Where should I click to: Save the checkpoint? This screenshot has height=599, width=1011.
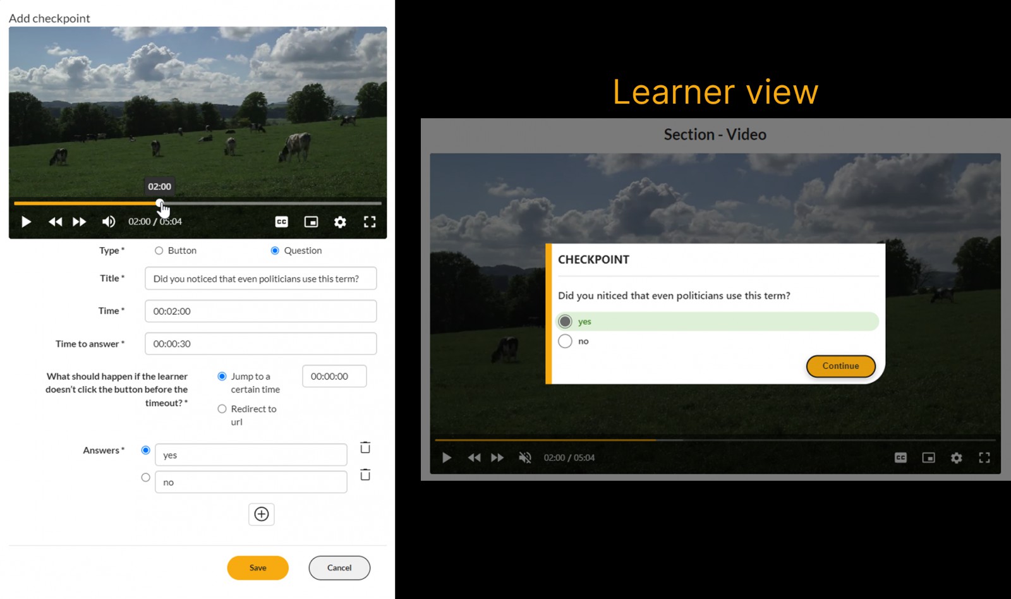click(258, 568)
